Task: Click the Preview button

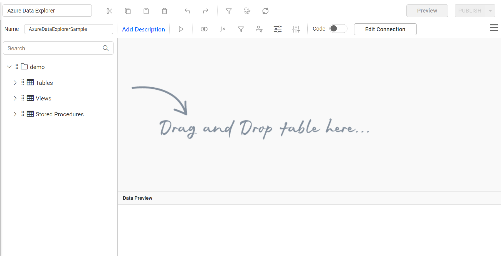Action: point(427,11)
